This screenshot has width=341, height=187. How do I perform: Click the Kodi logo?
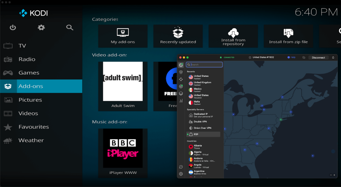pos(34,13)
